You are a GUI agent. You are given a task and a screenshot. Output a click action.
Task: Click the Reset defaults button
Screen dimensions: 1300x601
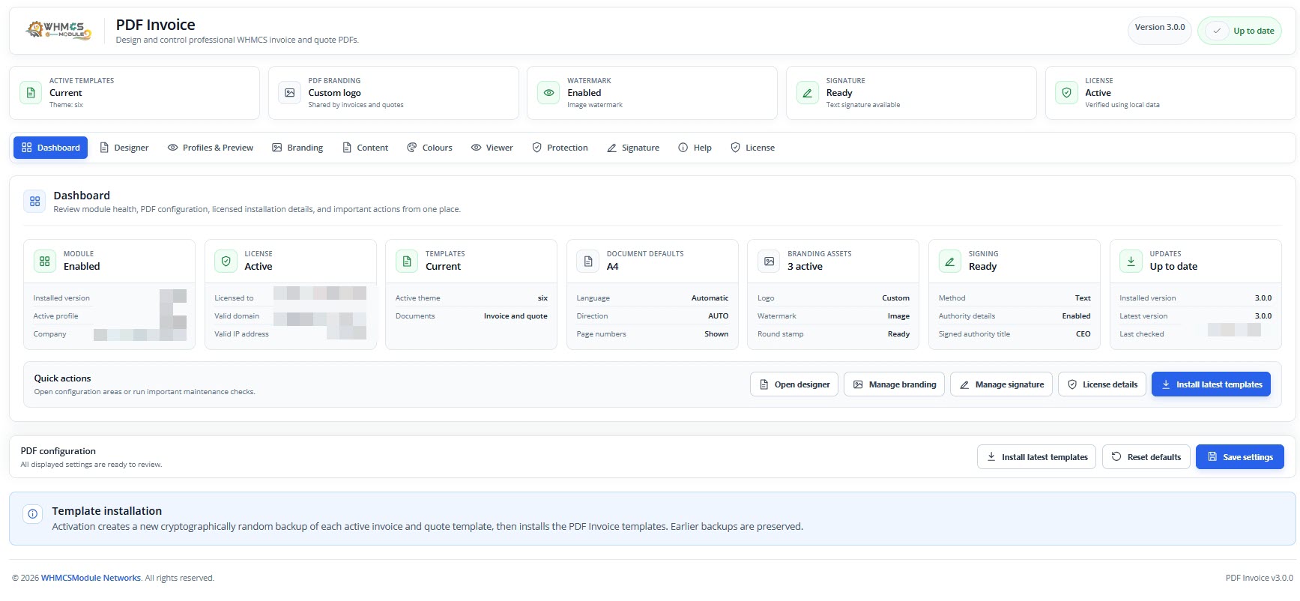click(x=1146, y=457)
